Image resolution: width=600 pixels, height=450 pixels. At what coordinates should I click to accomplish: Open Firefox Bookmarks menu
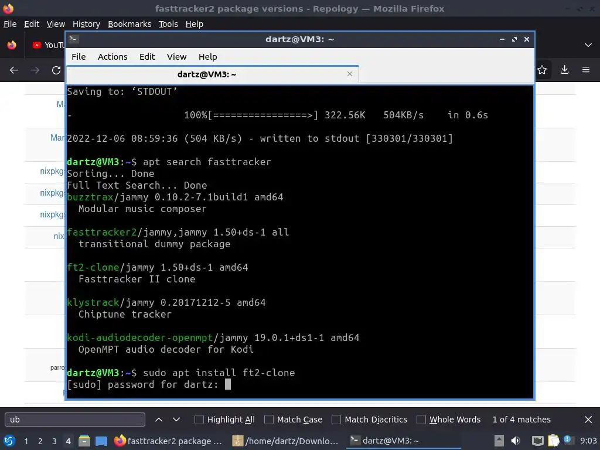pyautogui.click(x=129, y=24)
